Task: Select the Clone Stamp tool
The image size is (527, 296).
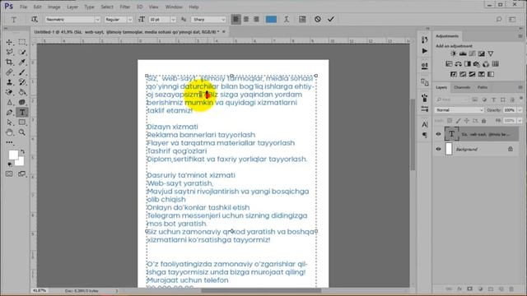Action: [9, 82]
